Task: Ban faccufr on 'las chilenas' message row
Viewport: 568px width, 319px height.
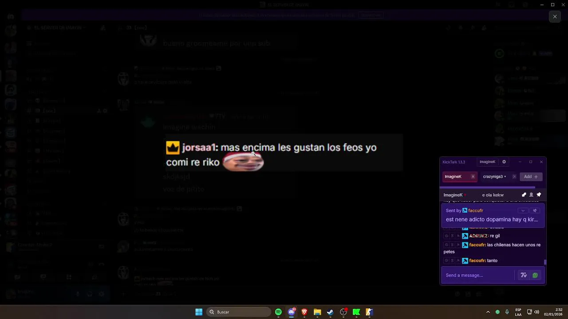Action: tap(446, 245)
